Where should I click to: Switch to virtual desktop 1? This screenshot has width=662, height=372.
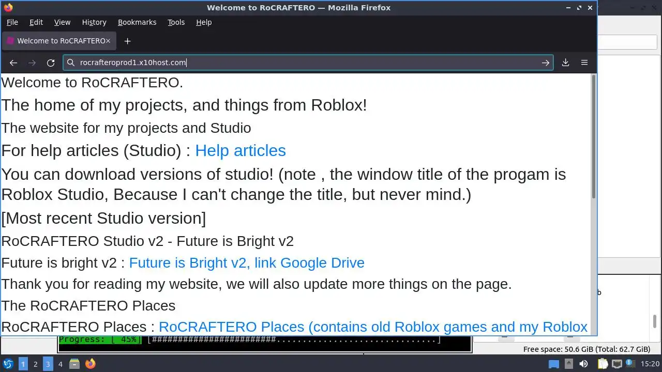23,364
